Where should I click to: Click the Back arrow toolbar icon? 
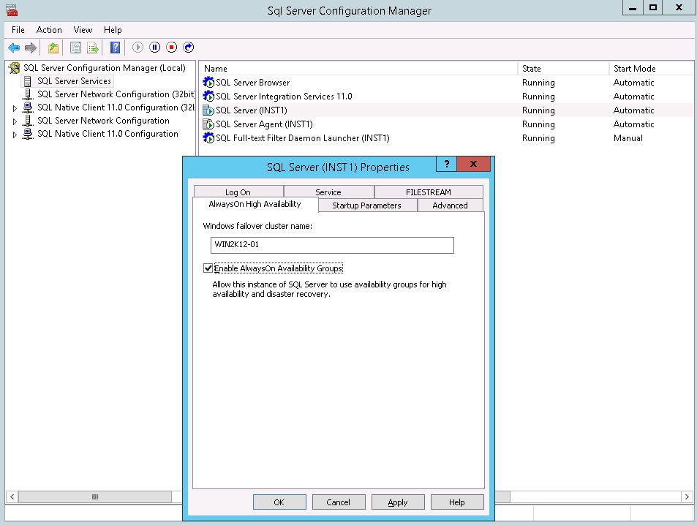pos(14,48)
